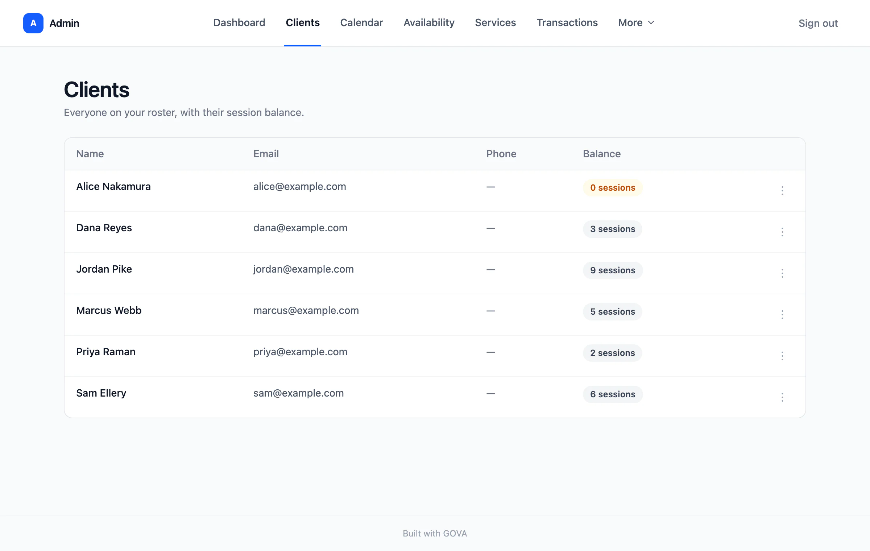The width and height of the screenshot is (870, 551).
Task: Click the Sign out link
Action: point(818,23)
